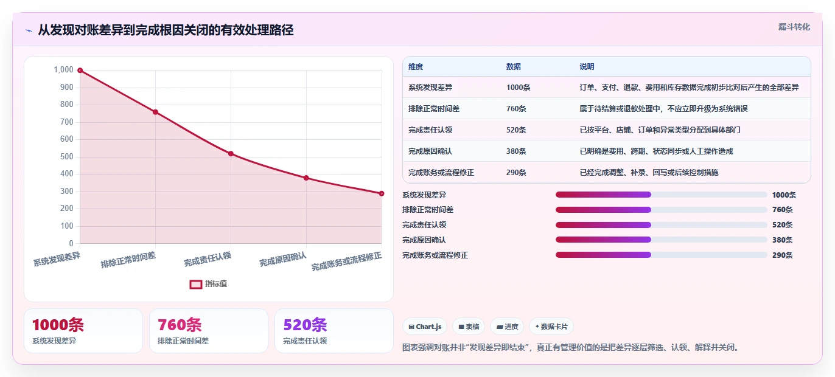Click the chart point for 完成责任认领
This screenshot has height=377, width=835.
(231, 153)
